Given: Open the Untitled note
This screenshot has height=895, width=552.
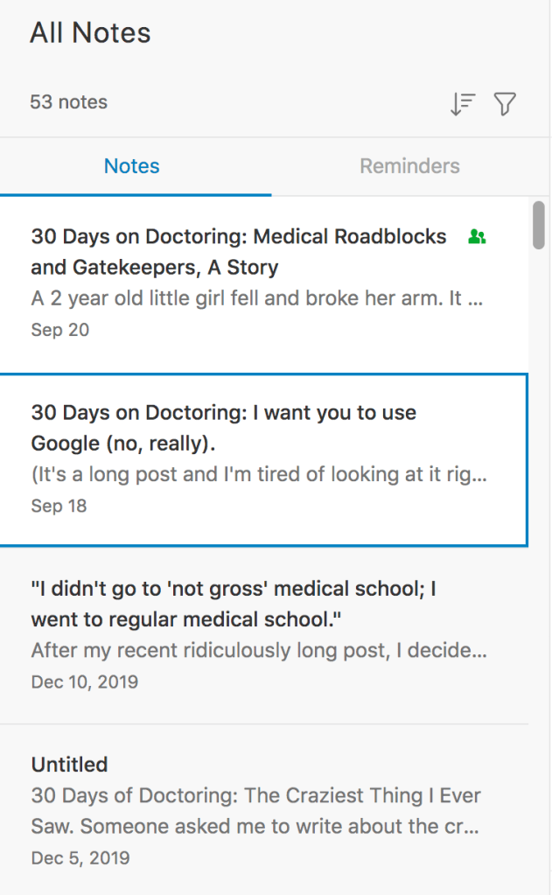Looking at the screenshot, I should 70,764.
